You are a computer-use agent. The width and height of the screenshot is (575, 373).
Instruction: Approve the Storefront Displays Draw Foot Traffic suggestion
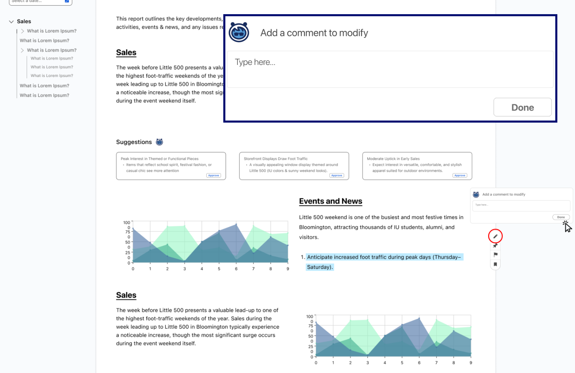point(336,175)
